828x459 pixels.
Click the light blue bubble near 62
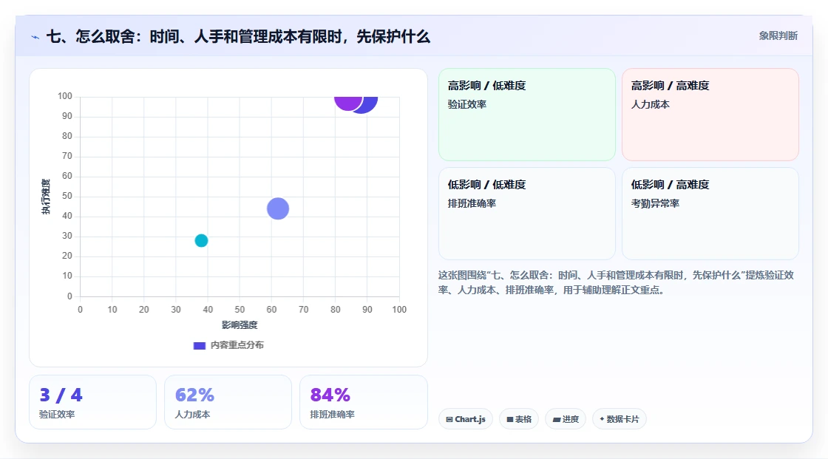coord(278,208)
